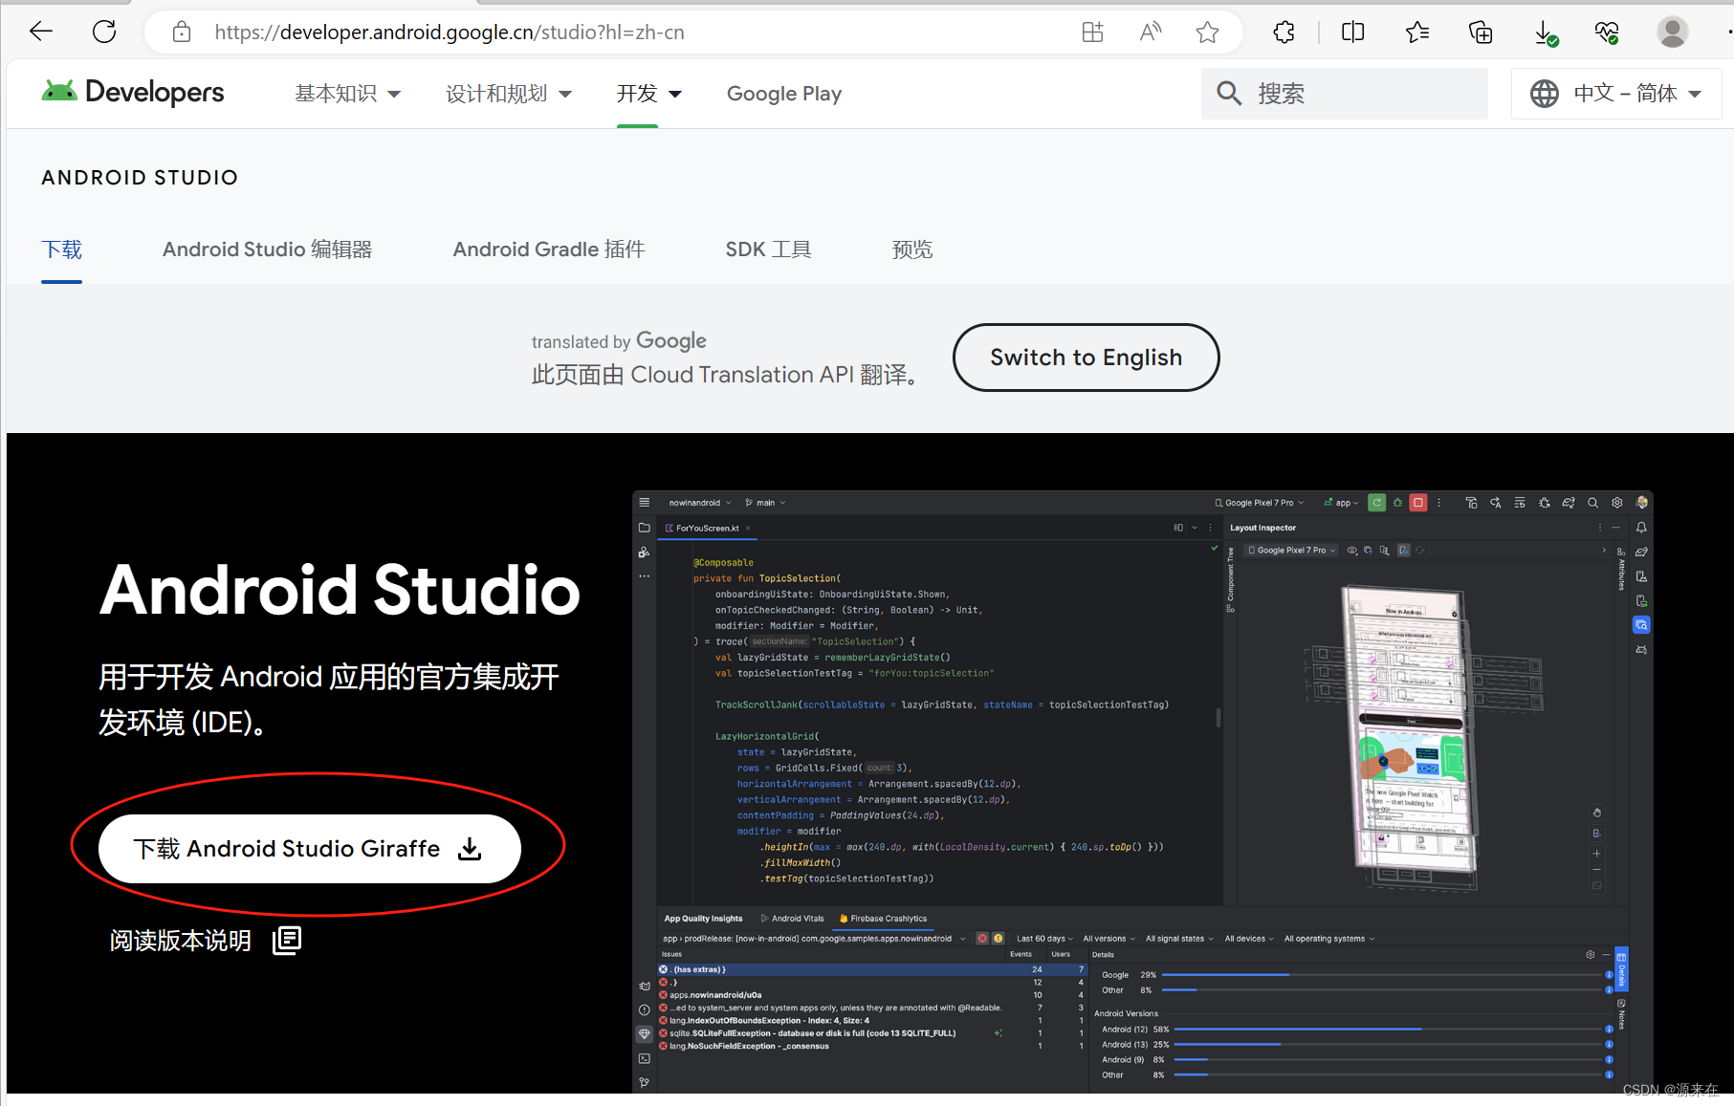Open browser Collections
Image resolution: width=1734 pixels, height=1106 pixels.
coord(1481,33)
